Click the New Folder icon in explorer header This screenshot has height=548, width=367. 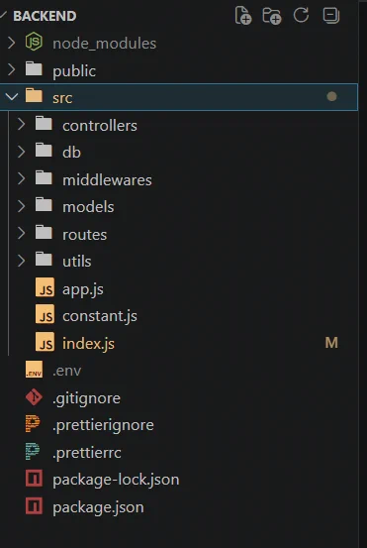click(x=272, y=16)
